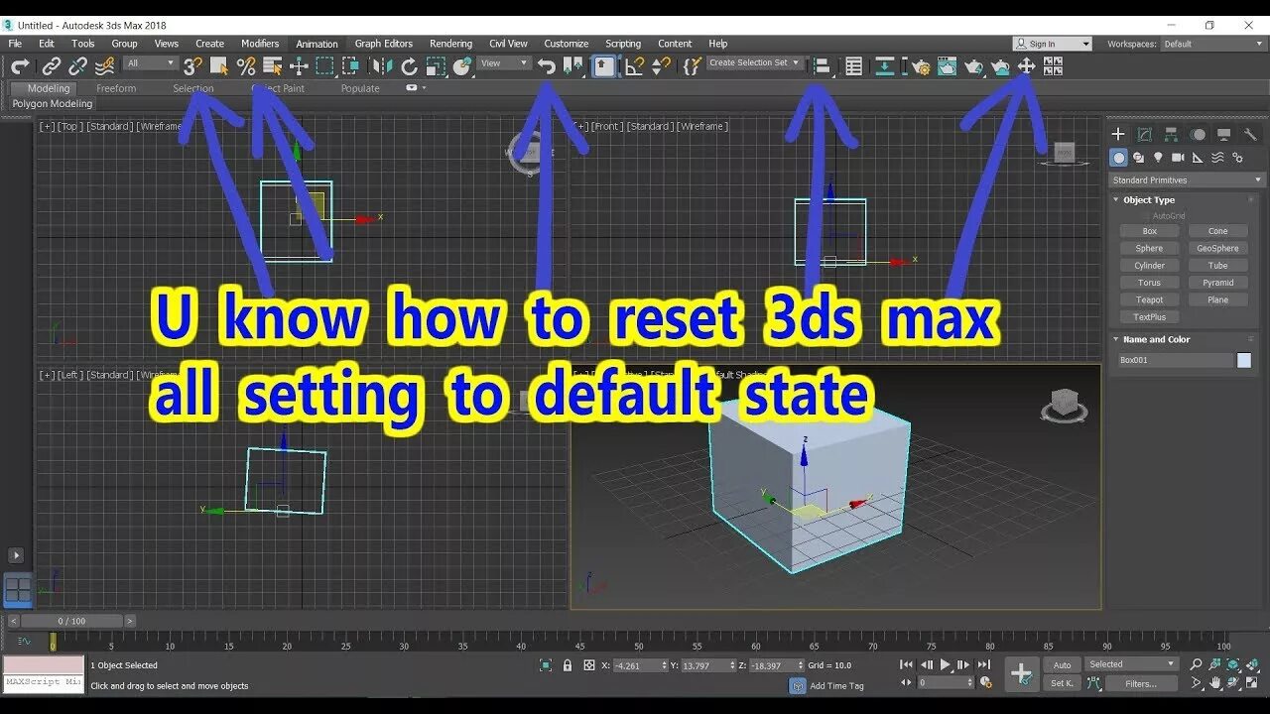Open Render Setup teapot gear icon
Screen dimensions: 1270x714
point(921,66)
